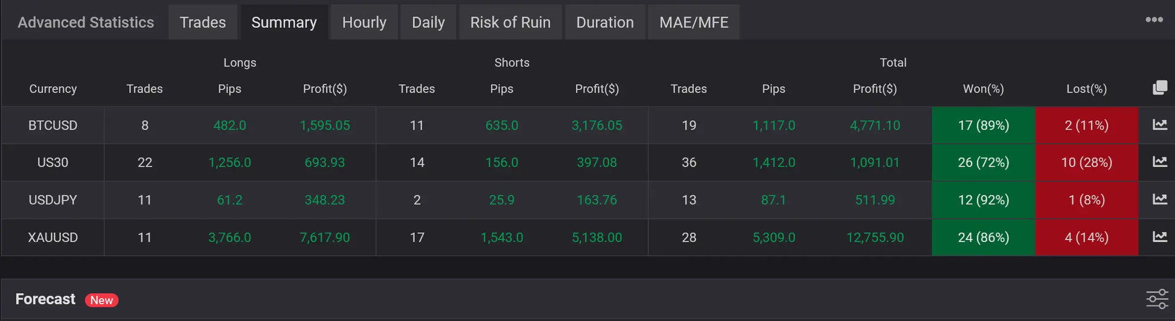Click the Won(%) column header
Screen dimensions: 1175x321
coord(983,89)
